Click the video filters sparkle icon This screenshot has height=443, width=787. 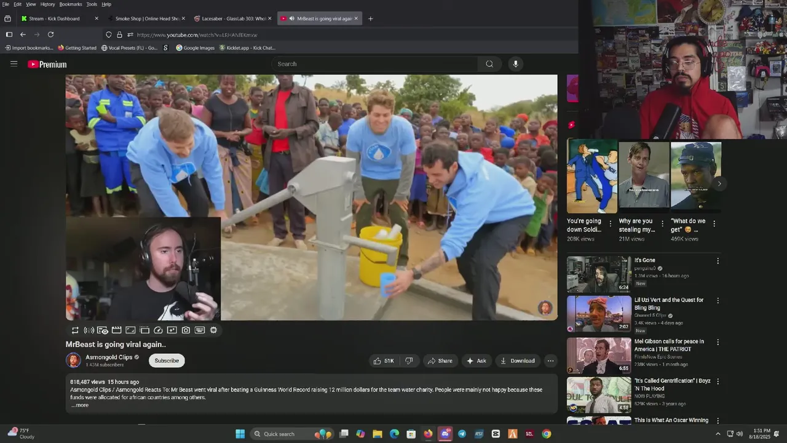172,330
